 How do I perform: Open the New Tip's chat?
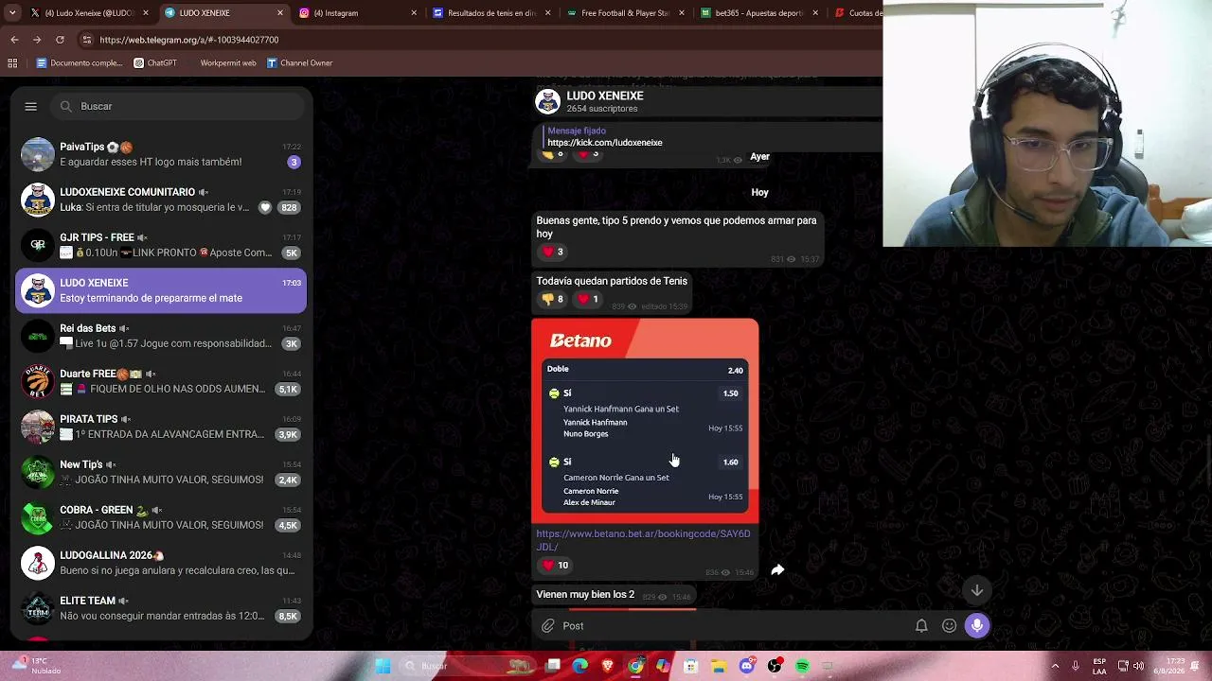[x=161, y=472]
